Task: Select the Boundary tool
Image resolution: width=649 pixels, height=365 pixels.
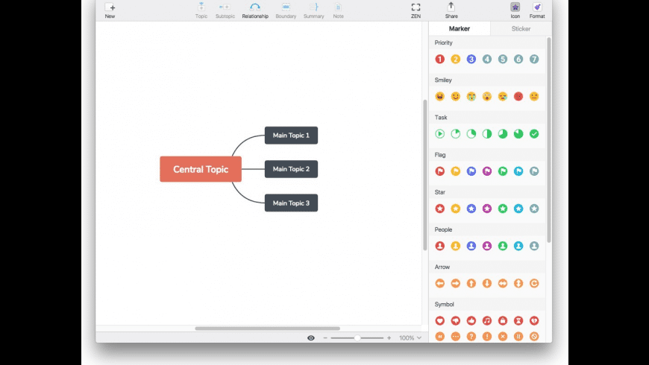Action: point(286,10)
